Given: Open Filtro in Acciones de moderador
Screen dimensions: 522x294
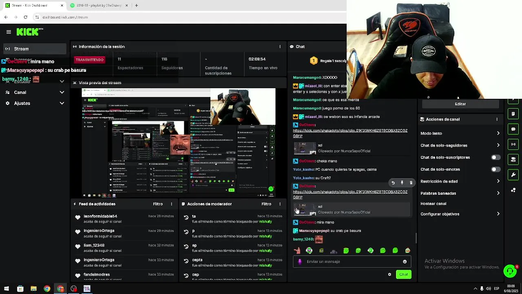Looking at the screenshot, I should click(x=266, y=204).
